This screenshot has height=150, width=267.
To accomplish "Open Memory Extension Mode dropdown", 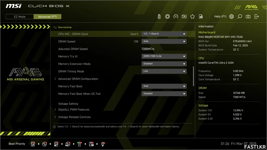I will point(164,64).
